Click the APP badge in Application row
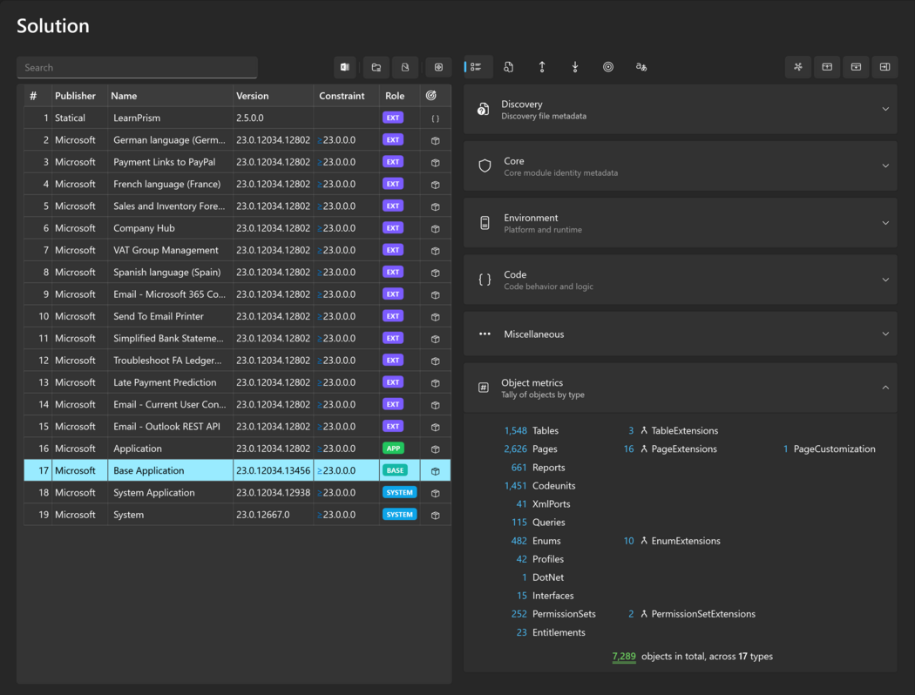This screenshot has height=695, width=915. tap(393, 449)
